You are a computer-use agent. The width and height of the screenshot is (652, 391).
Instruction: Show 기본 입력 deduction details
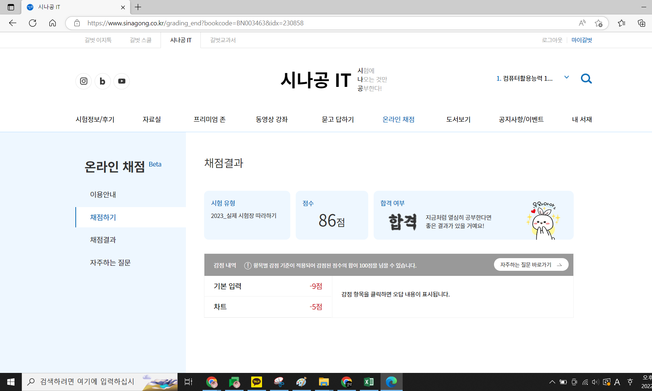click(268, 286)
